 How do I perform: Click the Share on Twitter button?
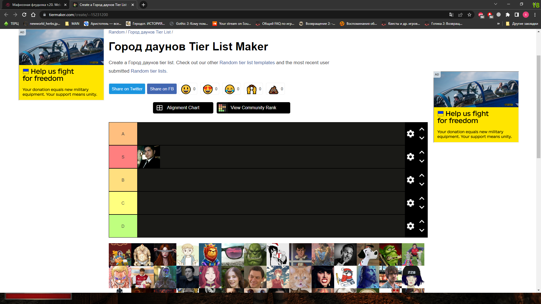pos(127,89)
